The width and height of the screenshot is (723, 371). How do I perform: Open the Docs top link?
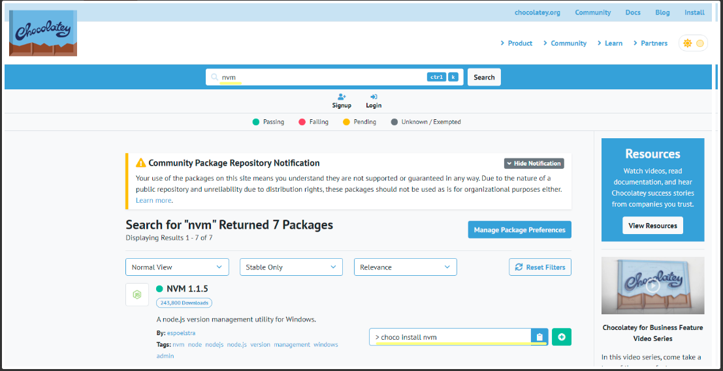(633, 12)
